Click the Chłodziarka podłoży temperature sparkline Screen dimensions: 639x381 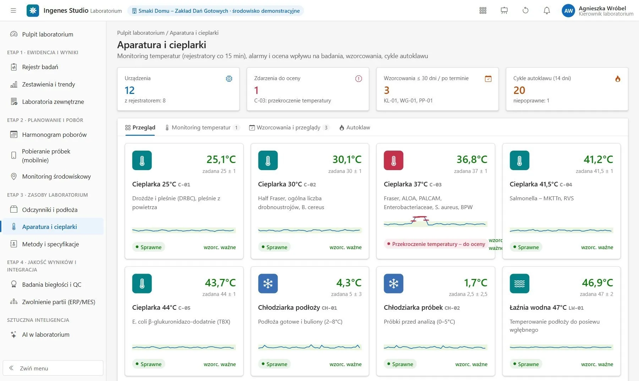pos(310,347)
